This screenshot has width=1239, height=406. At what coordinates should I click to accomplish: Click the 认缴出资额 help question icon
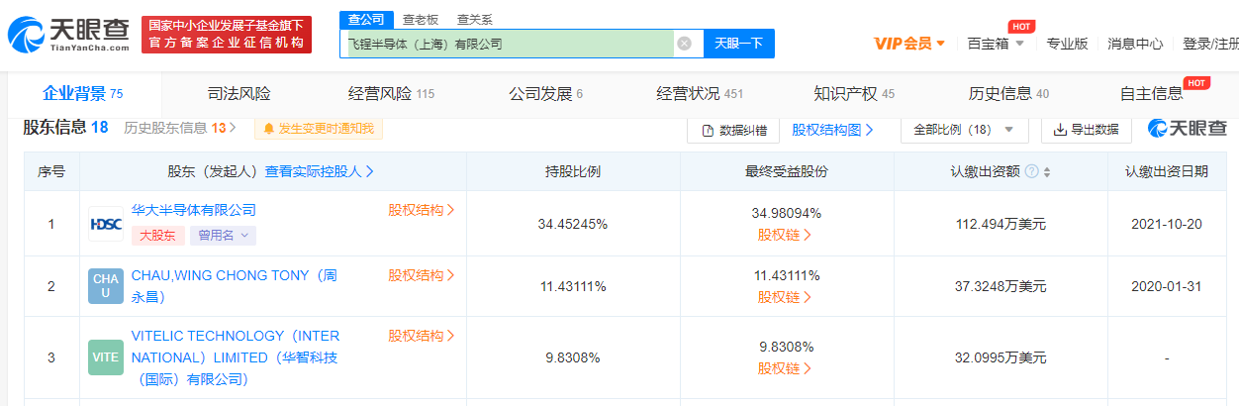coord(1032,171)
